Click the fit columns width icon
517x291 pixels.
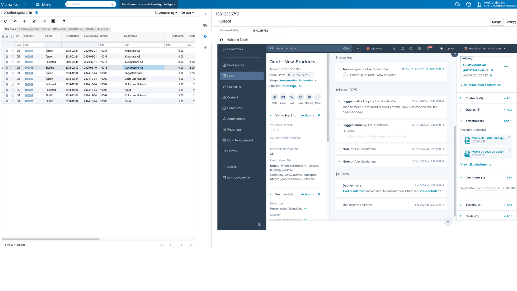point(44,21)
